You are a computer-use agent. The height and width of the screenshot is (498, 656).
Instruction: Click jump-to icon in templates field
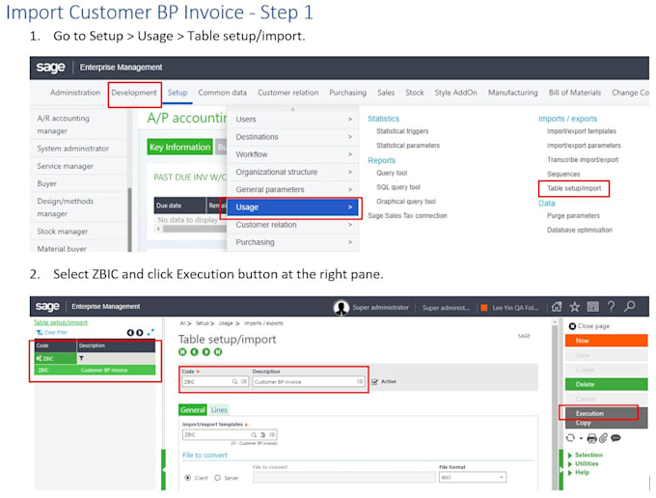coord(262,435)
